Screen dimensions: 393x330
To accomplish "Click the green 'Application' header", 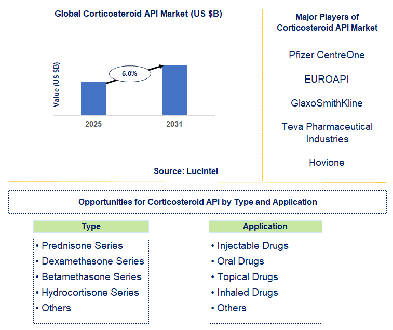I will tap(265, 227).
